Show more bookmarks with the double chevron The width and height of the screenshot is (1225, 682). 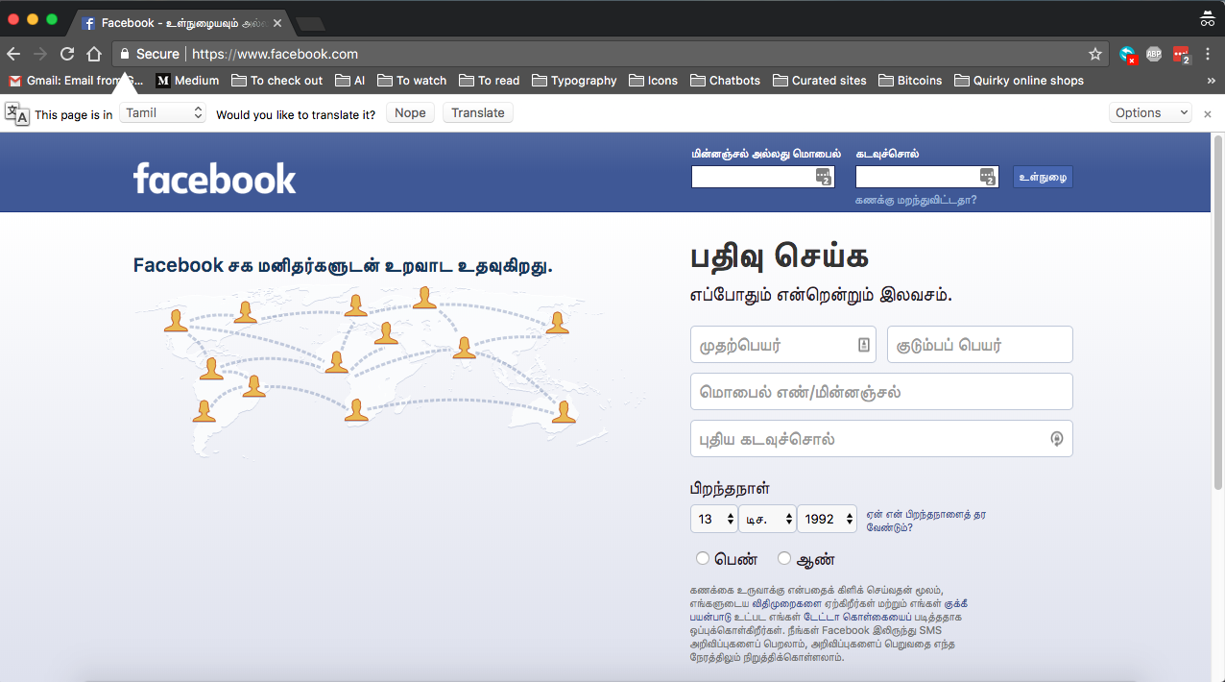click(1211, 81)
